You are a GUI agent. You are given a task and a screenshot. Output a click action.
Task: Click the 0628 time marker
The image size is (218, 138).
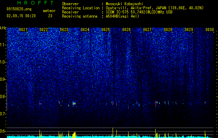click(x=168, y=30)
